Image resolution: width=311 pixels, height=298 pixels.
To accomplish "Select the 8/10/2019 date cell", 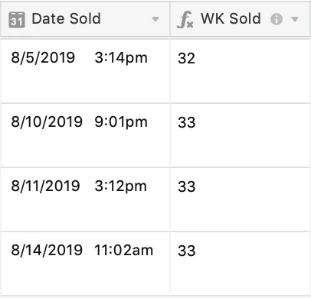I will (x=85, y=135).
